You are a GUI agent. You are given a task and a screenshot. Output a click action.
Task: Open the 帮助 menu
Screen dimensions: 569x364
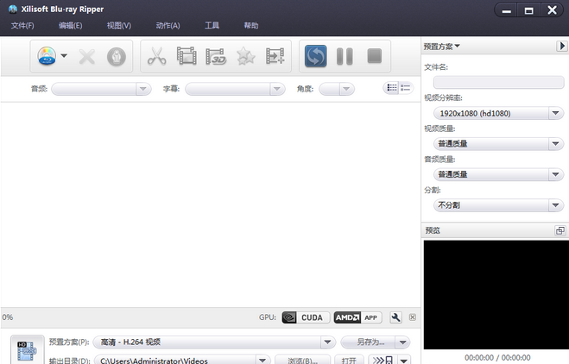[x=251, y=25]
